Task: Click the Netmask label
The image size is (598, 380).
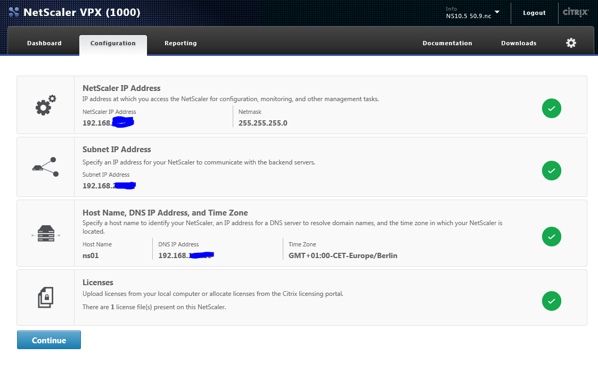Action: coord(250,112)
